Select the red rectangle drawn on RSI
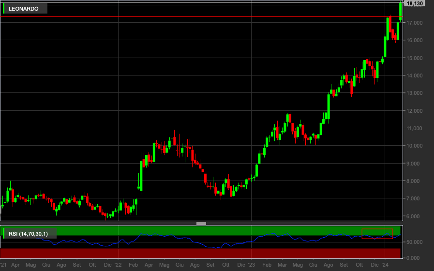Screen dimensions: 434x271 point(377,234)
